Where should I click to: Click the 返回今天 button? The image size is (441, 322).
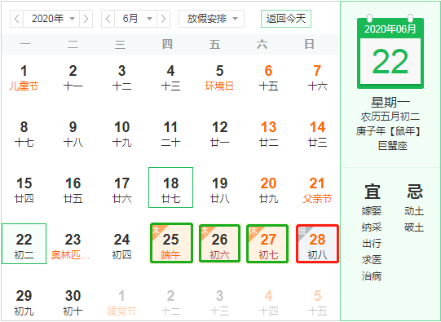[x=286, y=19]
